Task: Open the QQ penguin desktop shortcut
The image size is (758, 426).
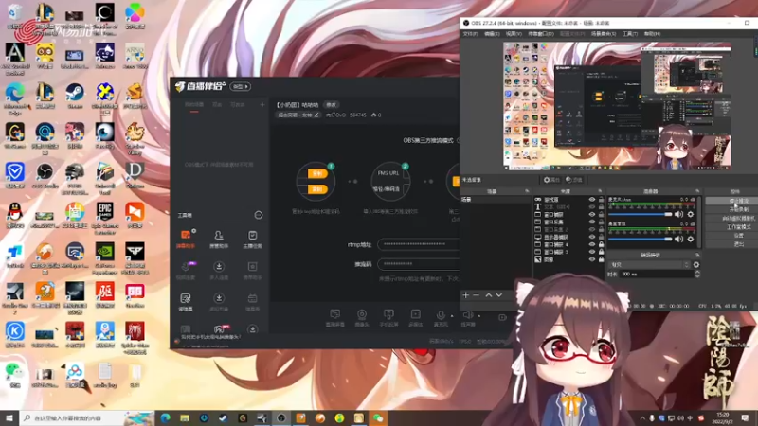Action: pyautogui.click(x=15, y=216)
